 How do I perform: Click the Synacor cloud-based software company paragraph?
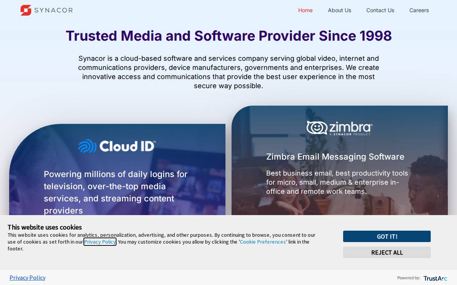click(228, 72)
